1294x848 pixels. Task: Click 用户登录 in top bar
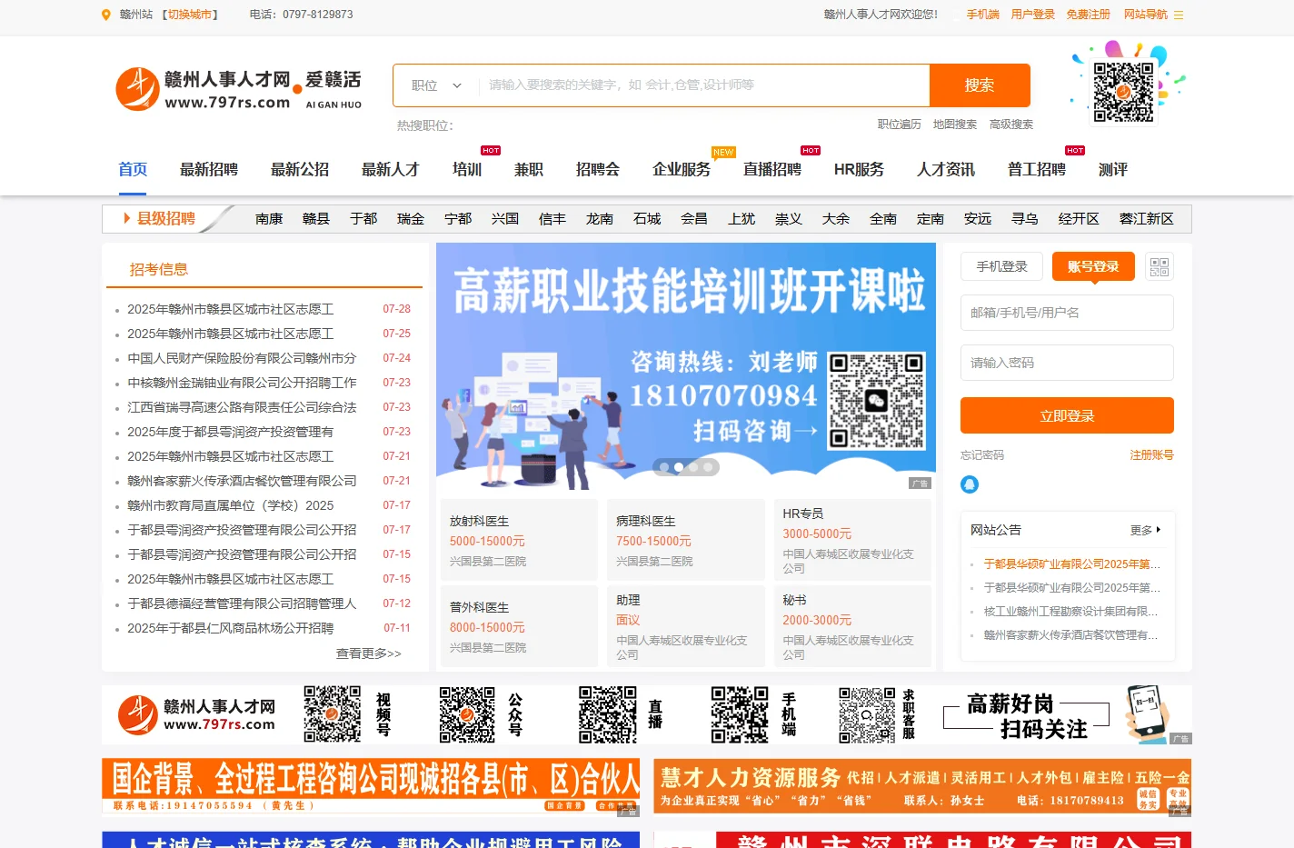click(x=1033, y=15)
